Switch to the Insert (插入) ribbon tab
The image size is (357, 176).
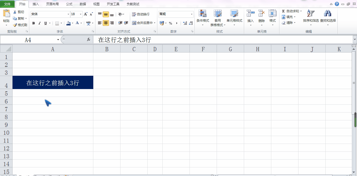click(x=36, y=4)
